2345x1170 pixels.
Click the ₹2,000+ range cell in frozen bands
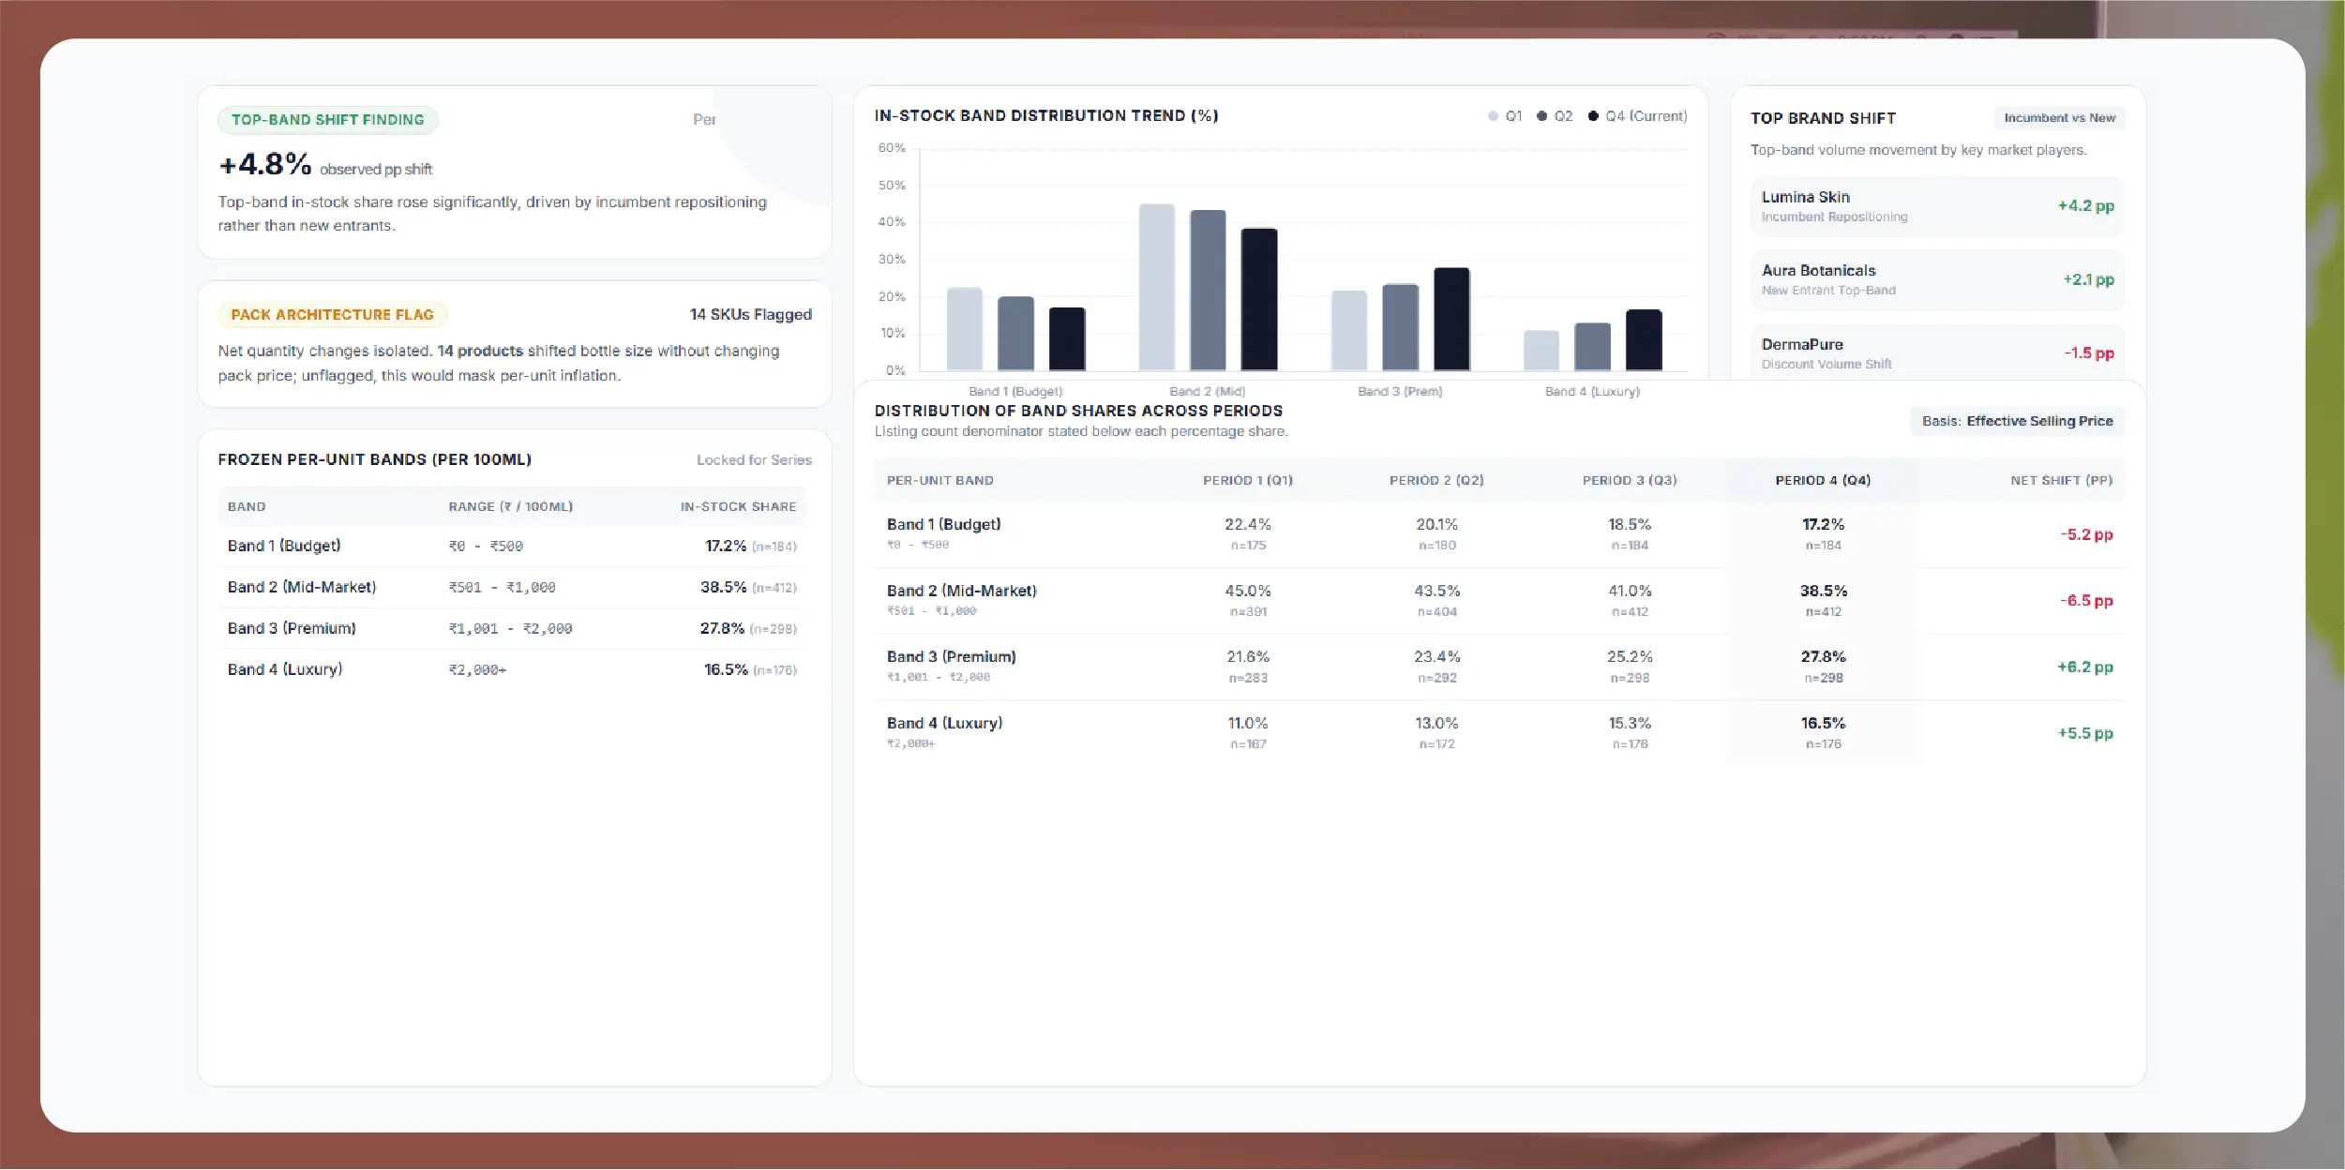pyautogui.click(x=477, y=670)
